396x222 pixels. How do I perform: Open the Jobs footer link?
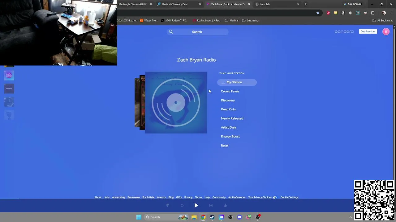pyautogui.click(x=107, y=197)
